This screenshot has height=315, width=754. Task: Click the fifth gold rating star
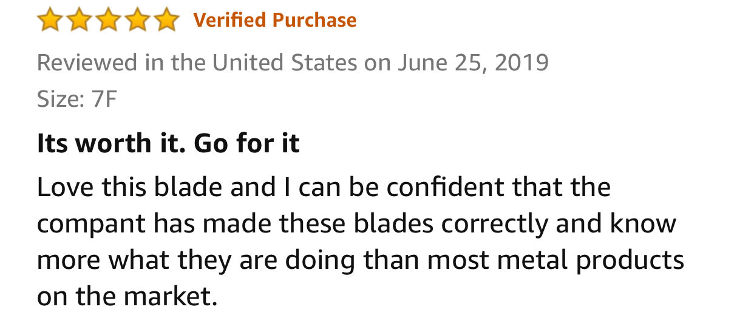pos(166,21)
